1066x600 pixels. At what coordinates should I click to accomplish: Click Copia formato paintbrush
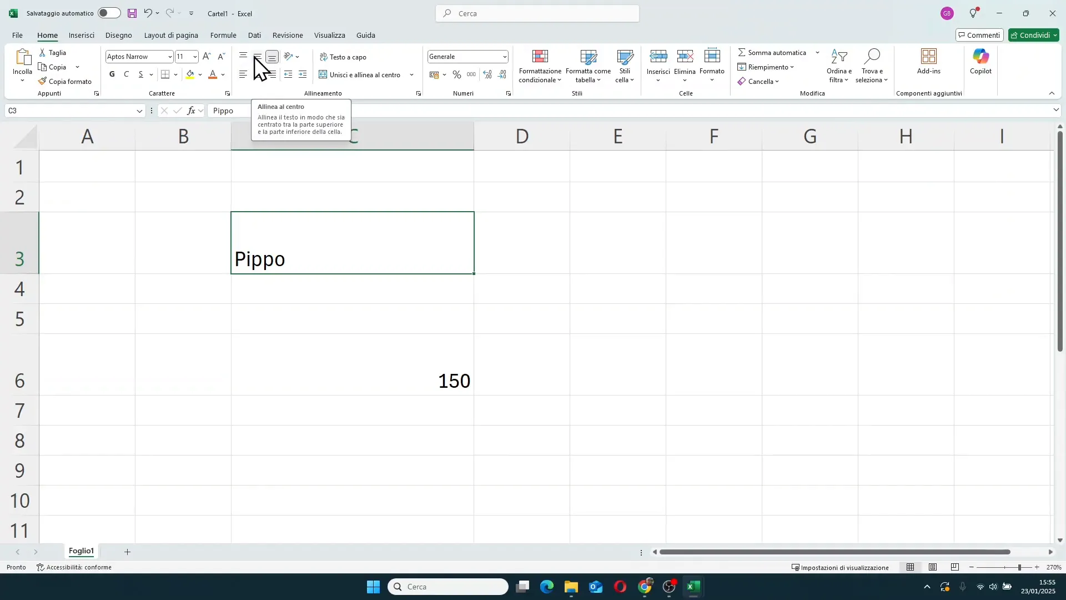click(x=42, y=81)
